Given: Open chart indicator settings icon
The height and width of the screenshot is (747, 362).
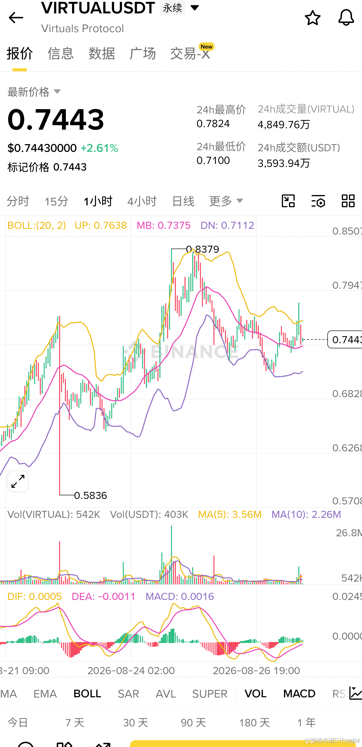Looking at the screenshot, I should click(318, 201).
